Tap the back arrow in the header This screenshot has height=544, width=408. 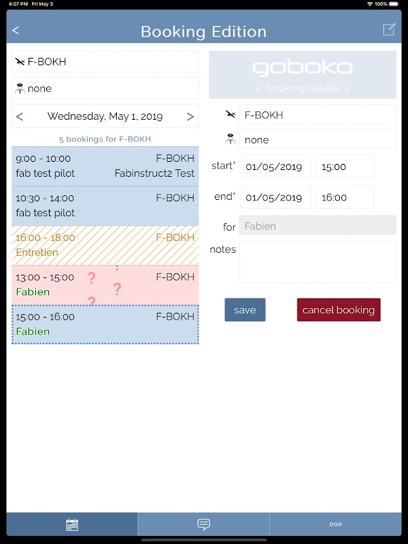tap(16, 31)
